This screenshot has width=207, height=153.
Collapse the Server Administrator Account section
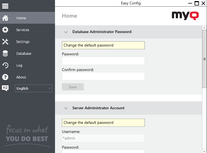[x=66, y=108]
